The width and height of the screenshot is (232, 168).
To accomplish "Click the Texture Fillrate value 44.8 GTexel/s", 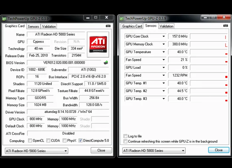I will coord(94,91).
